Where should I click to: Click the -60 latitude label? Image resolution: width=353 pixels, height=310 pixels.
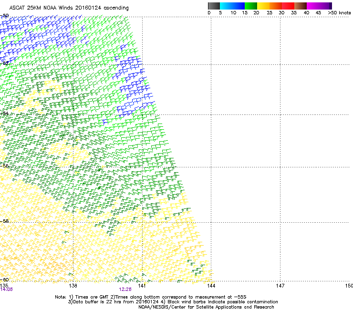click(x=4, y=279)
